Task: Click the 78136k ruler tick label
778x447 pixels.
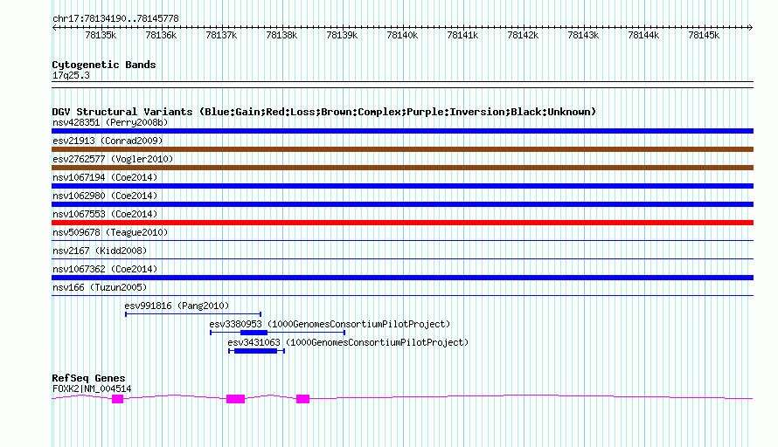Action: point(161,35)
